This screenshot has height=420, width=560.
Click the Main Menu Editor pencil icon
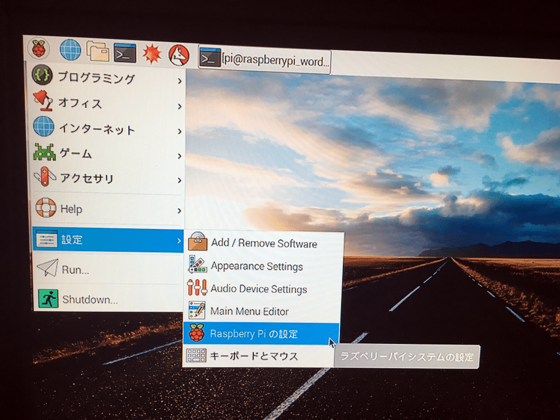197,310
